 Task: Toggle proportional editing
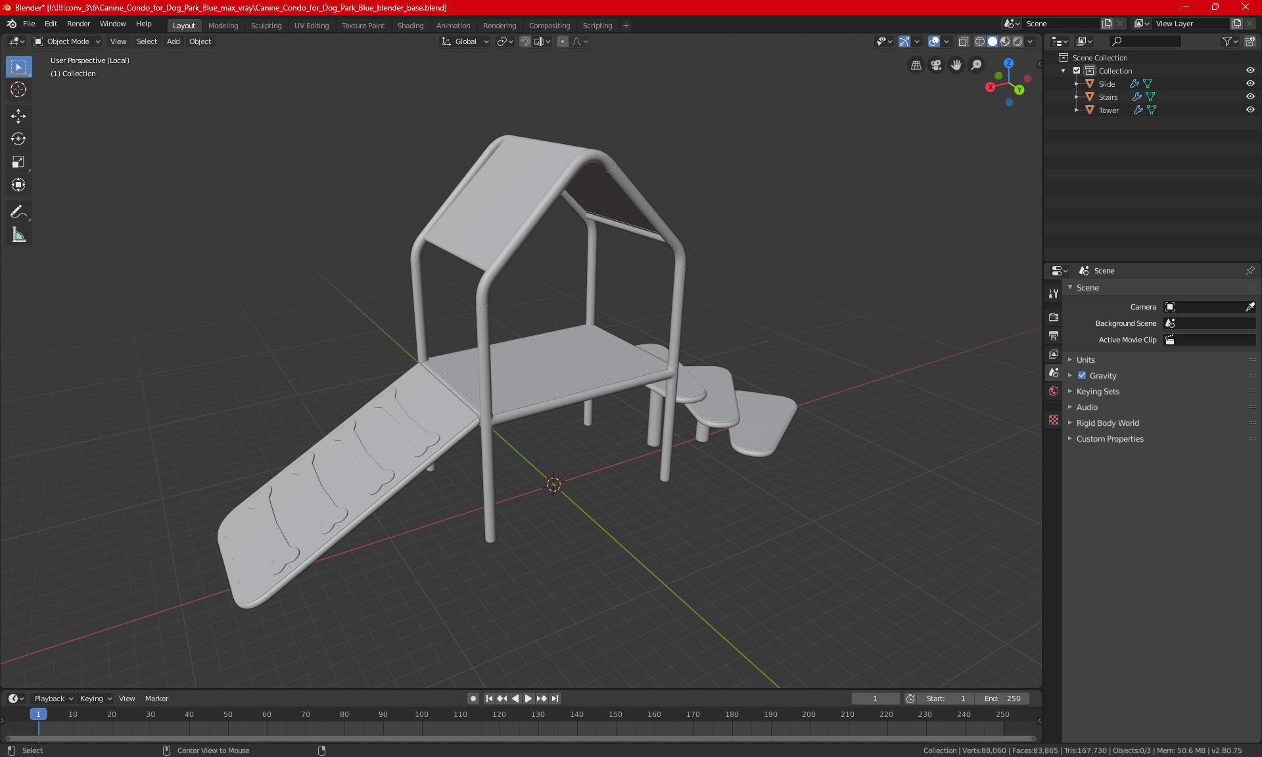(x=563, y=41)
